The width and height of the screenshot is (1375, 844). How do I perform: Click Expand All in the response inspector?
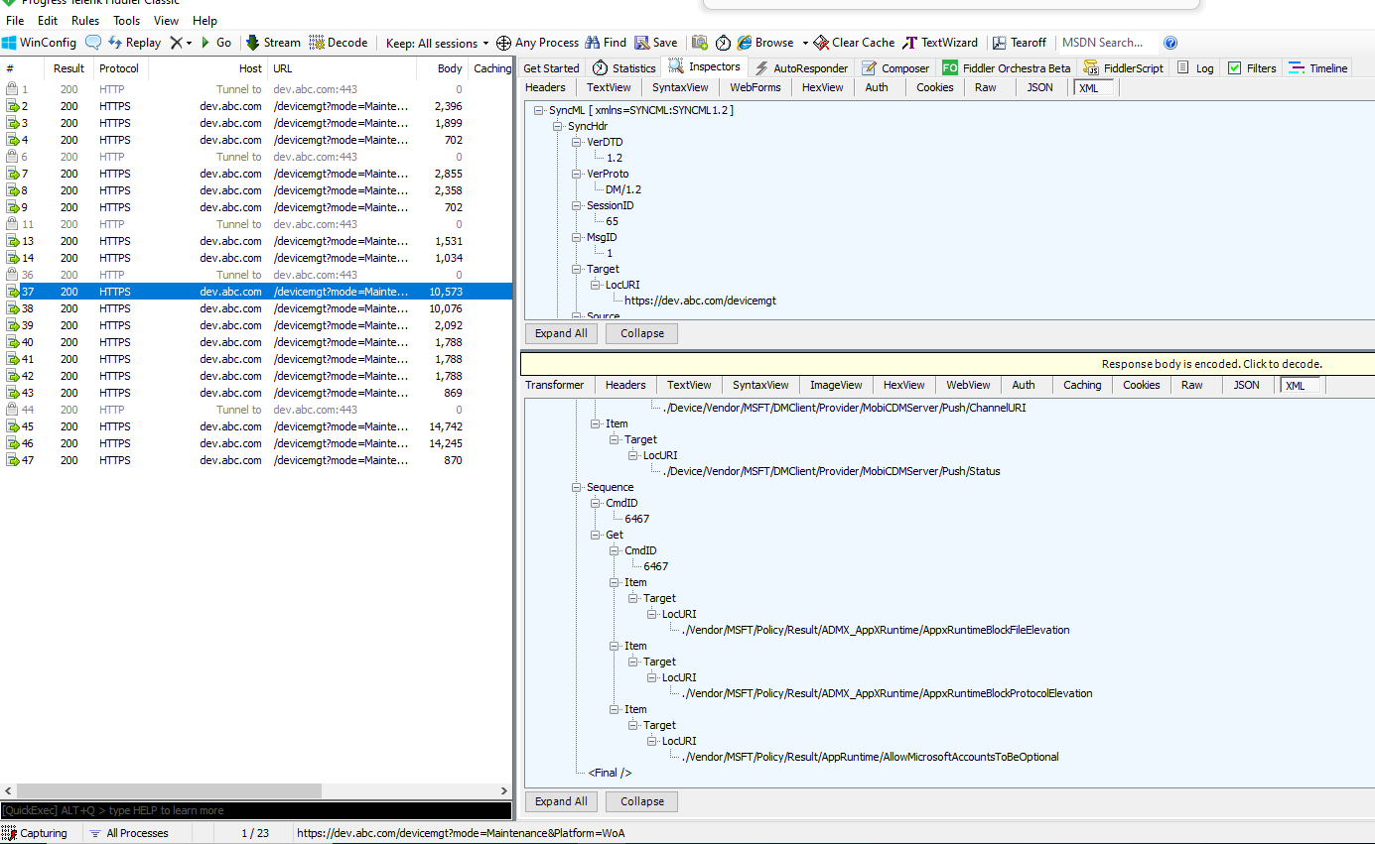click(x=560, y=800)
